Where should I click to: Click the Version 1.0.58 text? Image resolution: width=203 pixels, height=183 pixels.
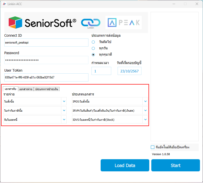pyautogui.click(x=161, y=154)
